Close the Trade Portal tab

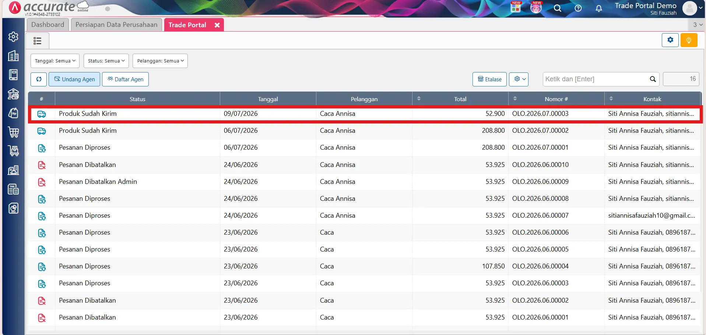[217, 25]
